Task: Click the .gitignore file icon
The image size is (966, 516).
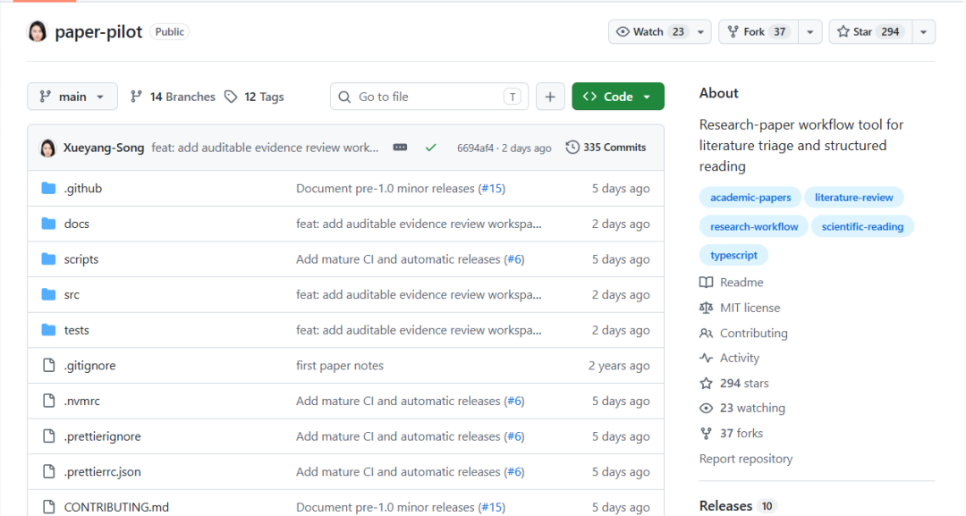Action: pyautogui.click(x=48, y=365)
